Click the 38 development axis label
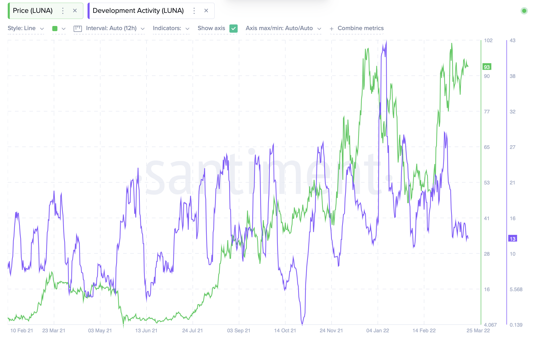Image resolution: width=534 pixels, height=339 pixels. [x=512, y=76]
